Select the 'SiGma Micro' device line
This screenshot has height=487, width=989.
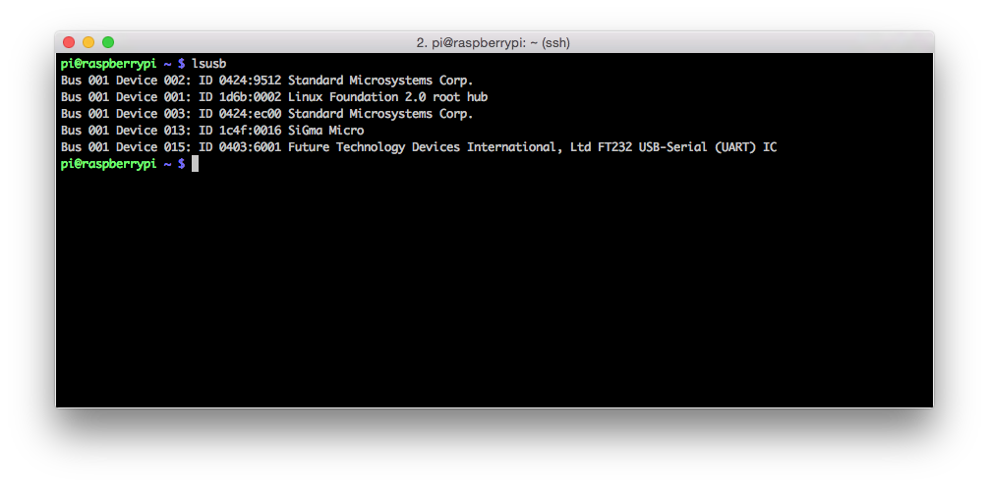[212, 131]
